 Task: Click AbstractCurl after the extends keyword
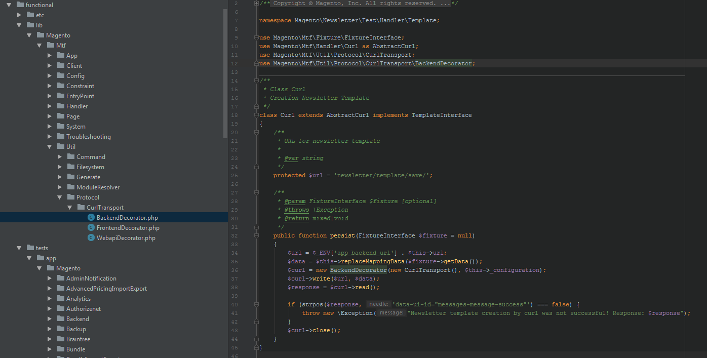tap(348, 115)
